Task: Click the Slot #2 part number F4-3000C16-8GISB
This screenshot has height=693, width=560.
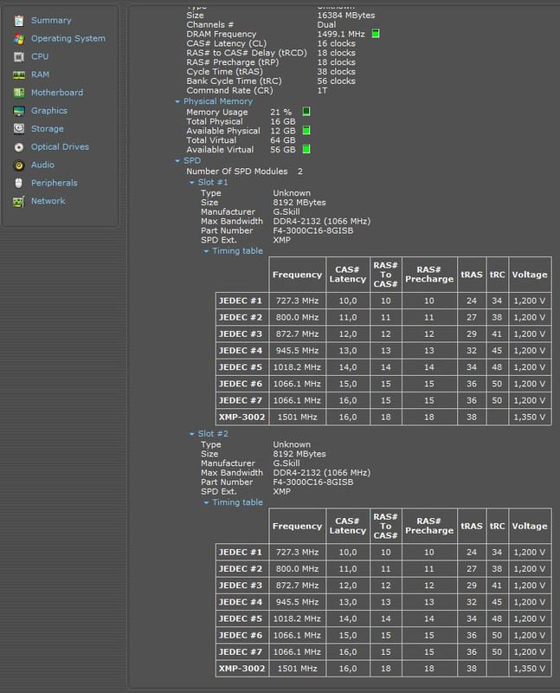Action: (x=313, y=483)
